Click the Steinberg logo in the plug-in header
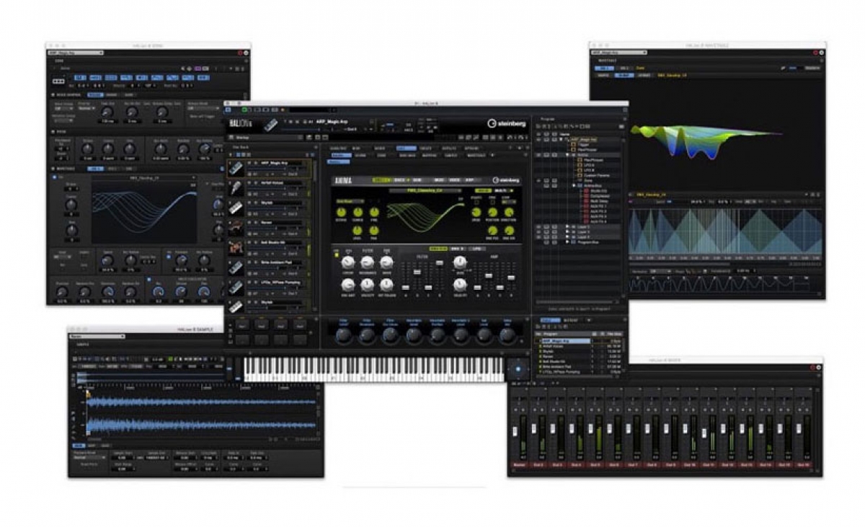Viewport: 865px width, 527px height. 507,123
